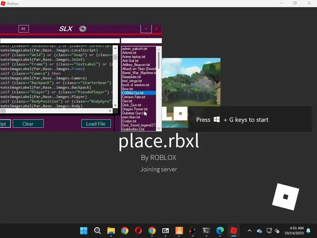Select eren titan.txt script
Screen dimensions: 317x238
coord(131,117)
